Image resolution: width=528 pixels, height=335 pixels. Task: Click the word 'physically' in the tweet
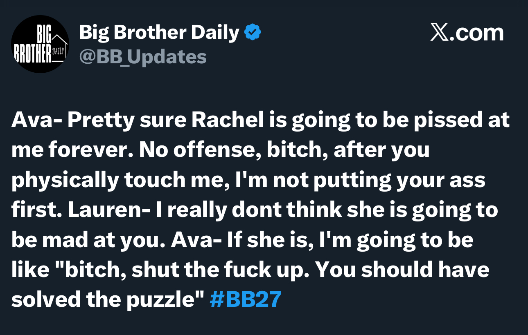coord(65,180)
